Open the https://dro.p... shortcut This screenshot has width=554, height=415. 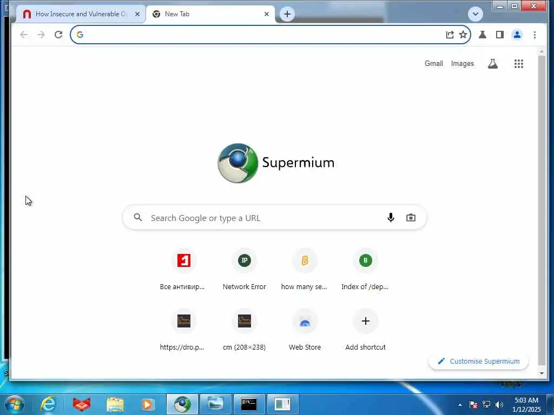(183, 330)
